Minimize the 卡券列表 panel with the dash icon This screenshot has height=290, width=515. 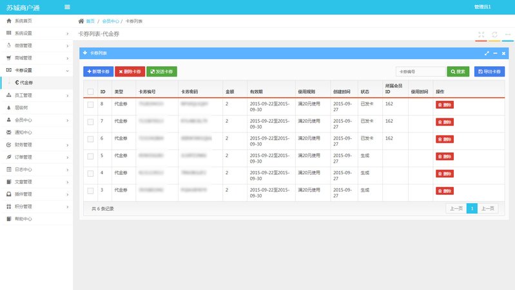[x=495, y=53]
